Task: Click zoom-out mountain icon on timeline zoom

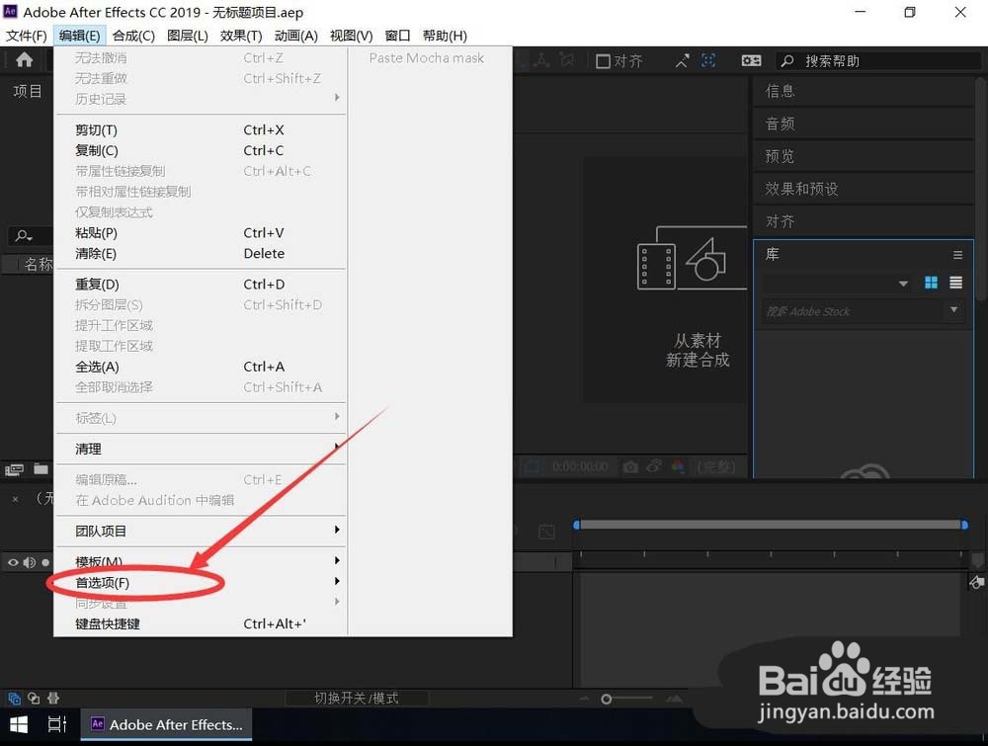Action: (584, 699)
